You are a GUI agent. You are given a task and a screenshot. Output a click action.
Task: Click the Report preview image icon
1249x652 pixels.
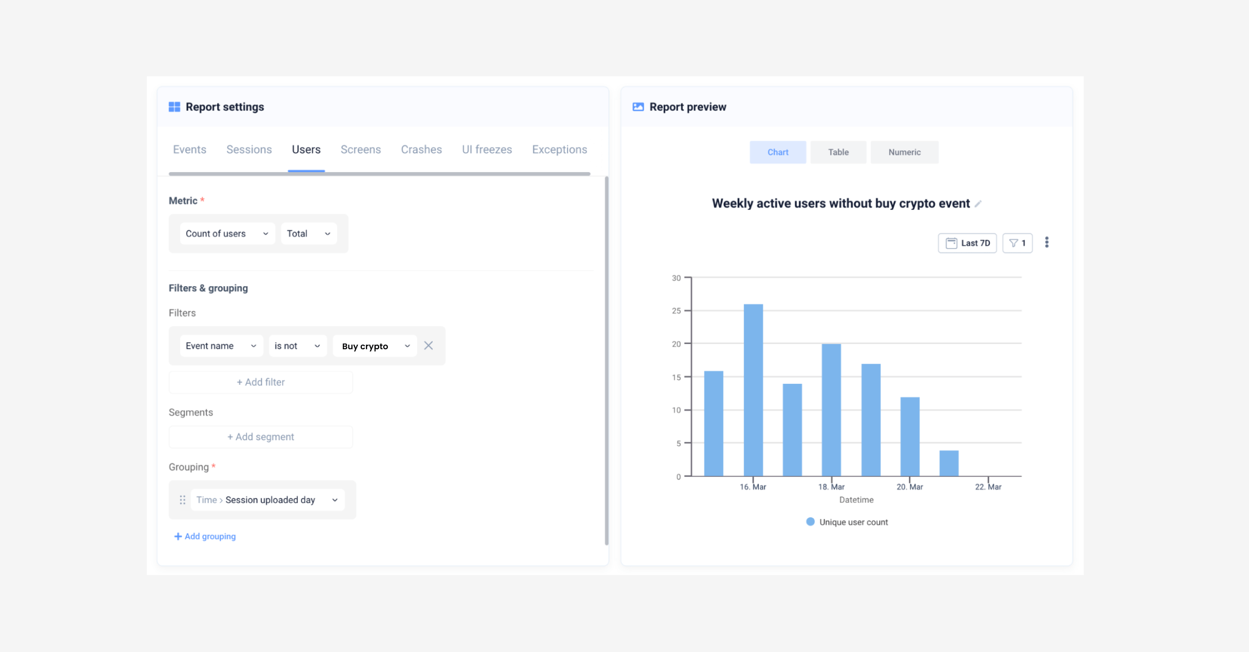638,106
